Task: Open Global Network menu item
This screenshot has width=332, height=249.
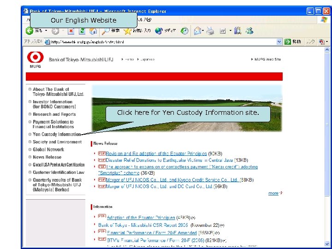Action: (48, 149)
